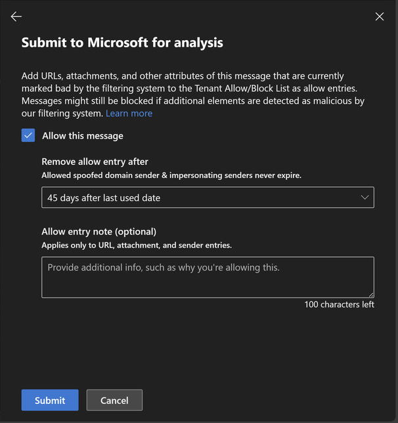This screenshot has height=423, width=398.
Task: Close the submission panel with the X
Action: coord(380,16)
